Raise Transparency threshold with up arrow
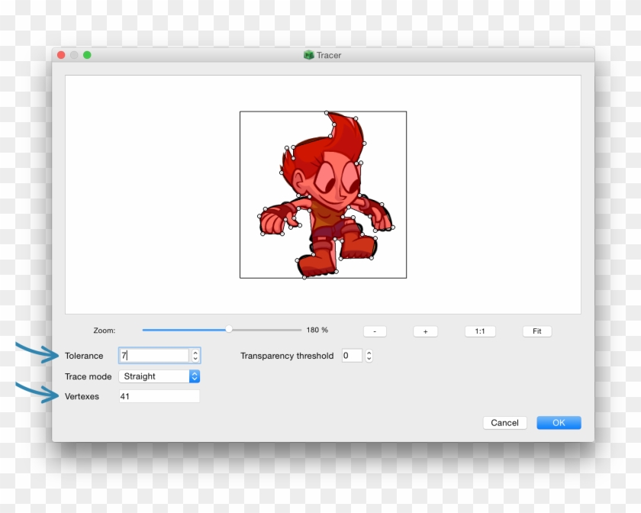This screenshot has height=513, width=641. [x=369, y=353]
